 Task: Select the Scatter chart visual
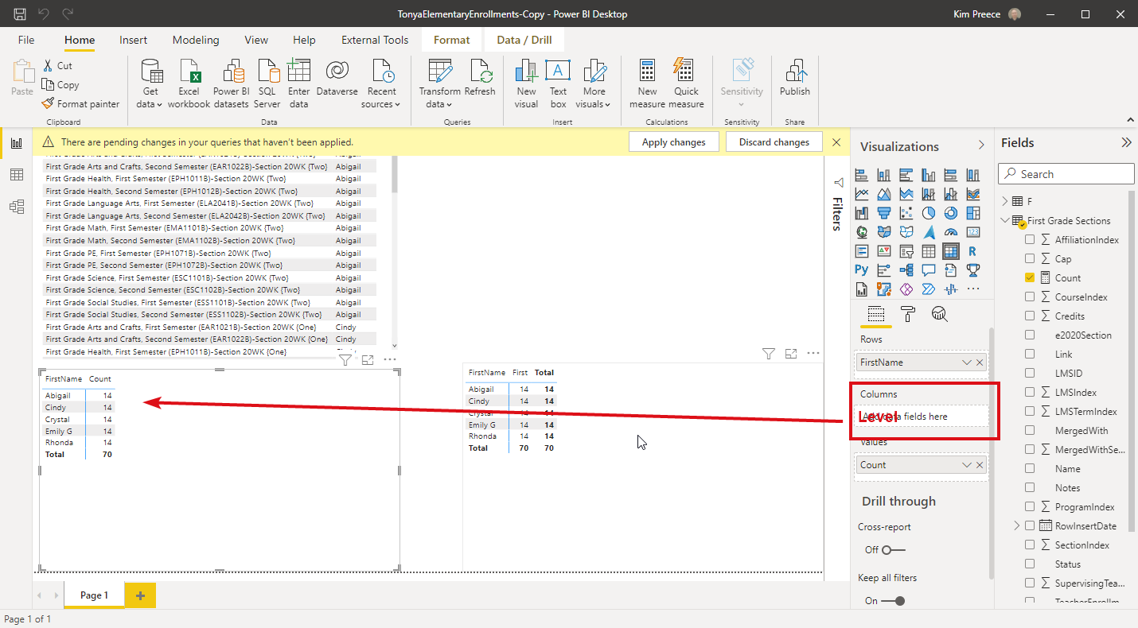click(906, 213)
